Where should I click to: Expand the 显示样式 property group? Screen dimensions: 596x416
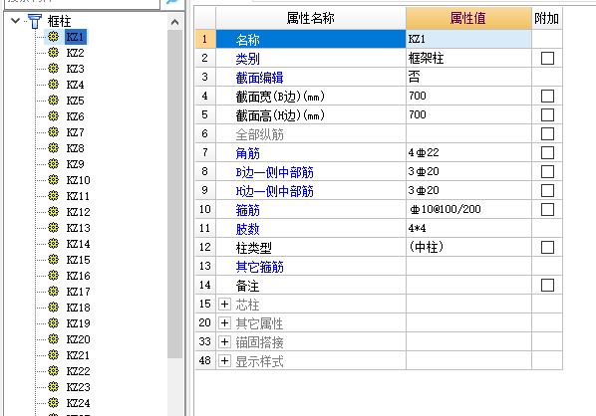(224, 360)
